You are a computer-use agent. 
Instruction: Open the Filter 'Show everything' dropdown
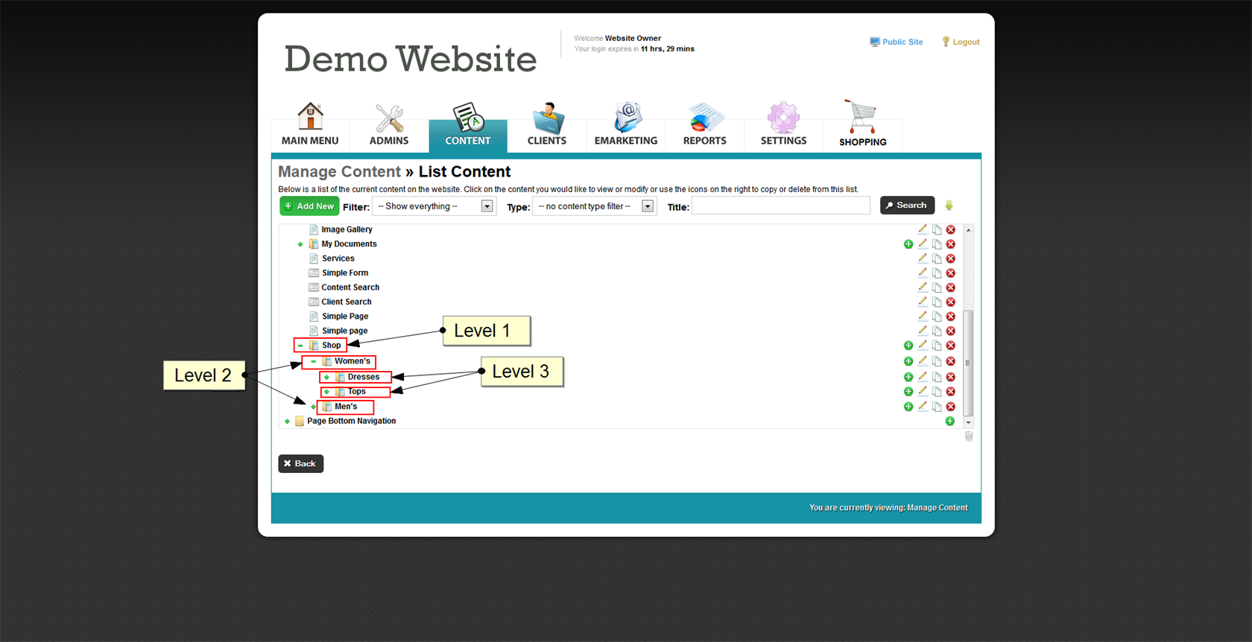[434, 206]
